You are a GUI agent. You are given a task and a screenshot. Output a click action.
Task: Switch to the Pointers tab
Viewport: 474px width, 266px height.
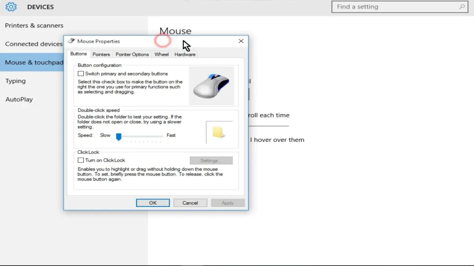point(101,54)
